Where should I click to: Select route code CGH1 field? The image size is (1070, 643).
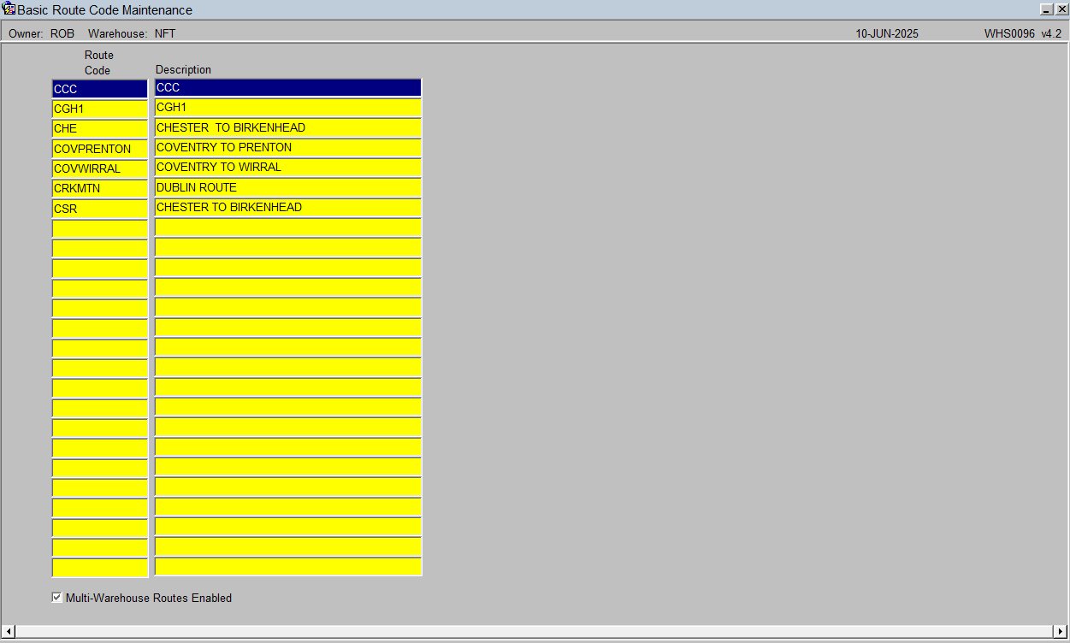(100, 109)
